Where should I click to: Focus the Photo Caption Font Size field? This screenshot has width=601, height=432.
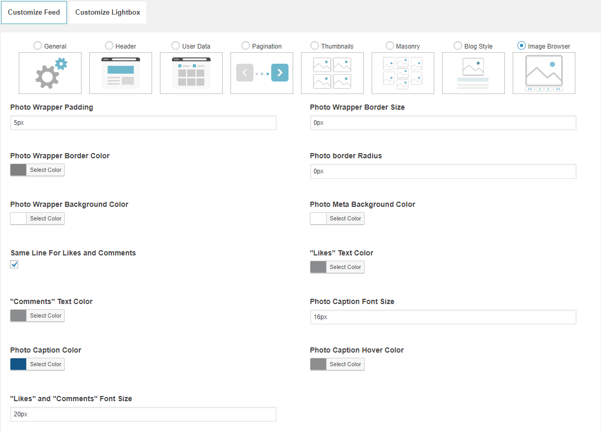[443, 317]
